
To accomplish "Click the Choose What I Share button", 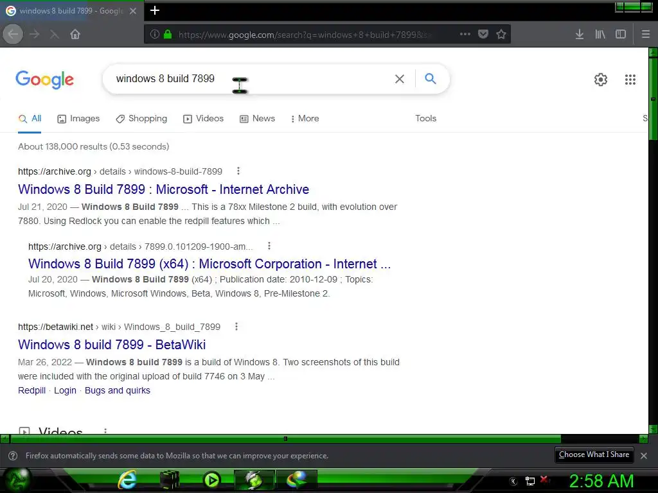I will [594, 455].
